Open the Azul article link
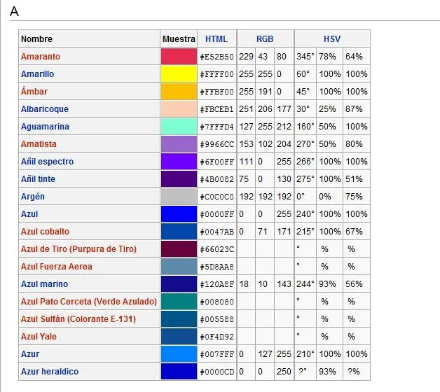 point(29,214)
